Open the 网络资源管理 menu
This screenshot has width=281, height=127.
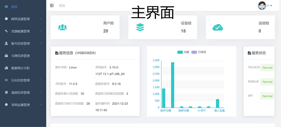point(23,19)
